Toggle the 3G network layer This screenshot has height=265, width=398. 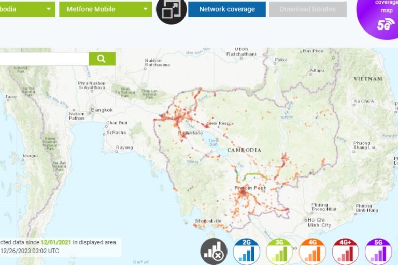279,252
